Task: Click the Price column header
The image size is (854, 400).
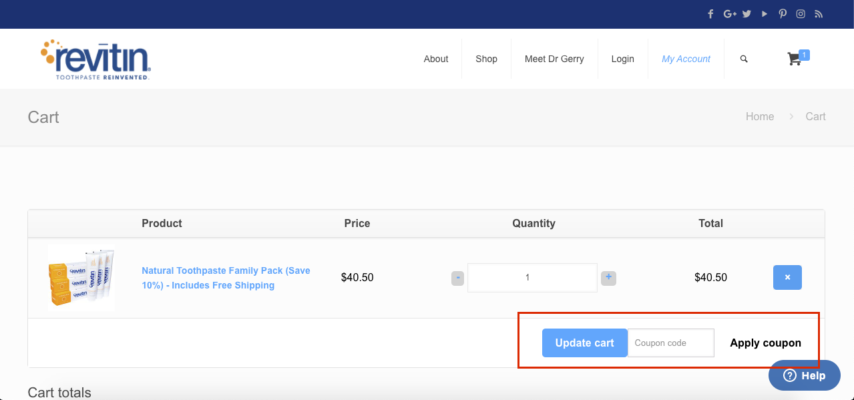Action: (x=357, y=223)
